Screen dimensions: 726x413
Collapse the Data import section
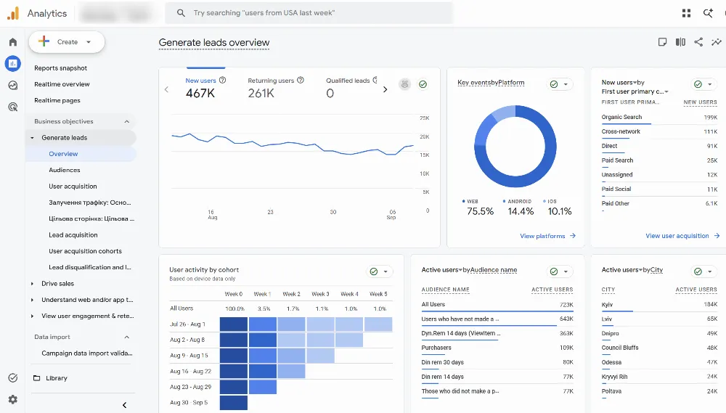(x=127, y=337)
